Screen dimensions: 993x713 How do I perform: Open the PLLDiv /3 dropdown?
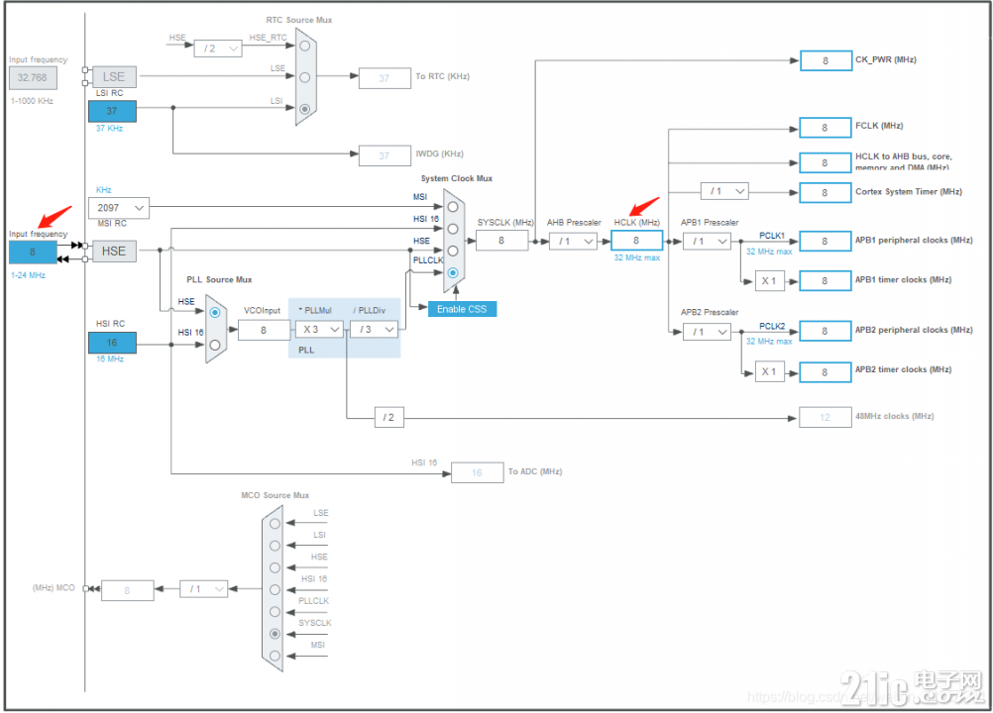(x=374, y=330)
